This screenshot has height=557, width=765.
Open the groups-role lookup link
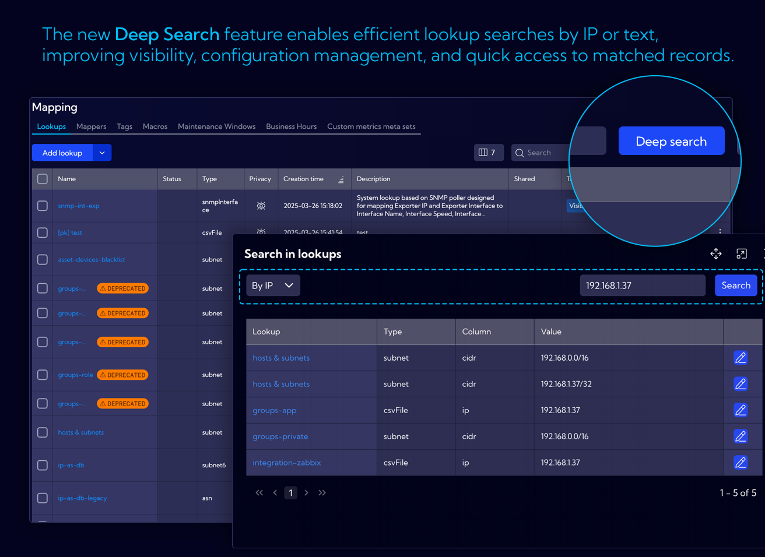[75, 375]
